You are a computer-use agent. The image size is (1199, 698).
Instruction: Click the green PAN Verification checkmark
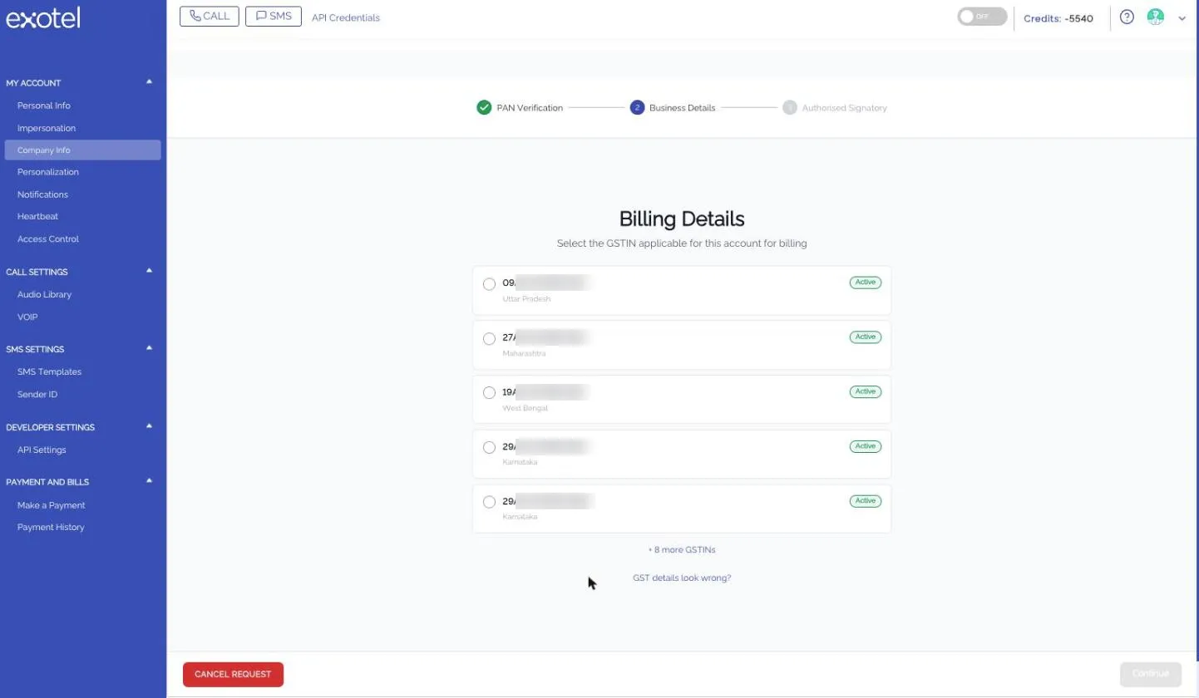[x=484, y=107]
